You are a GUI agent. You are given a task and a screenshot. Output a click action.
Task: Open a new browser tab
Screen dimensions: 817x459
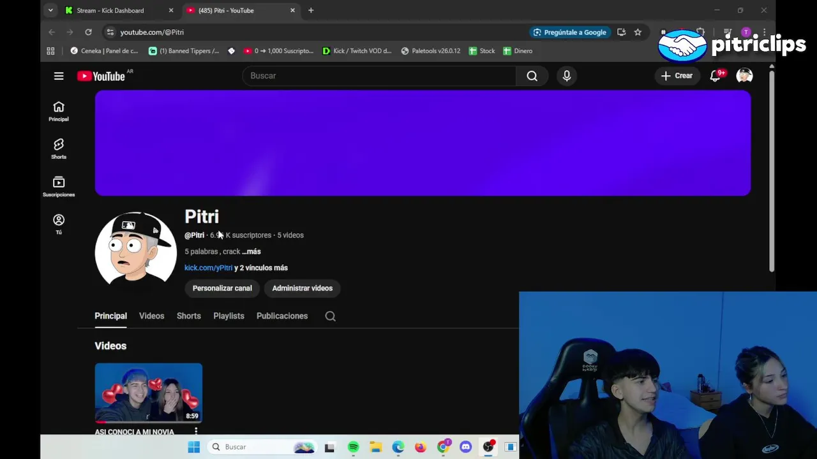311,10
